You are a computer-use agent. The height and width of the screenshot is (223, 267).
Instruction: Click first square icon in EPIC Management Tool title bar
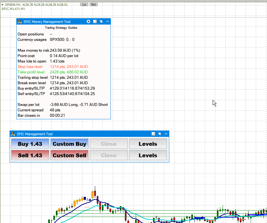tap(153, 134)
